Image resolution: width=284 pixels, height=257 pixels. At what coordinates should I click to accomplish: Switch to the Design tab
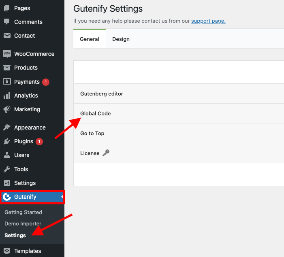[121, 39]
